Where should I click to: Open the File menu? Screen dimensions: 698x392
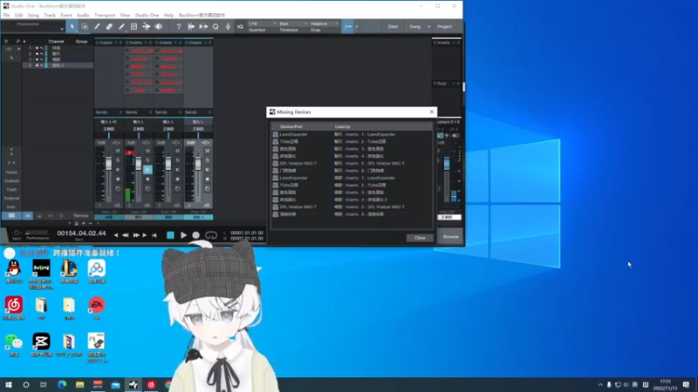(x=6, y=15)
